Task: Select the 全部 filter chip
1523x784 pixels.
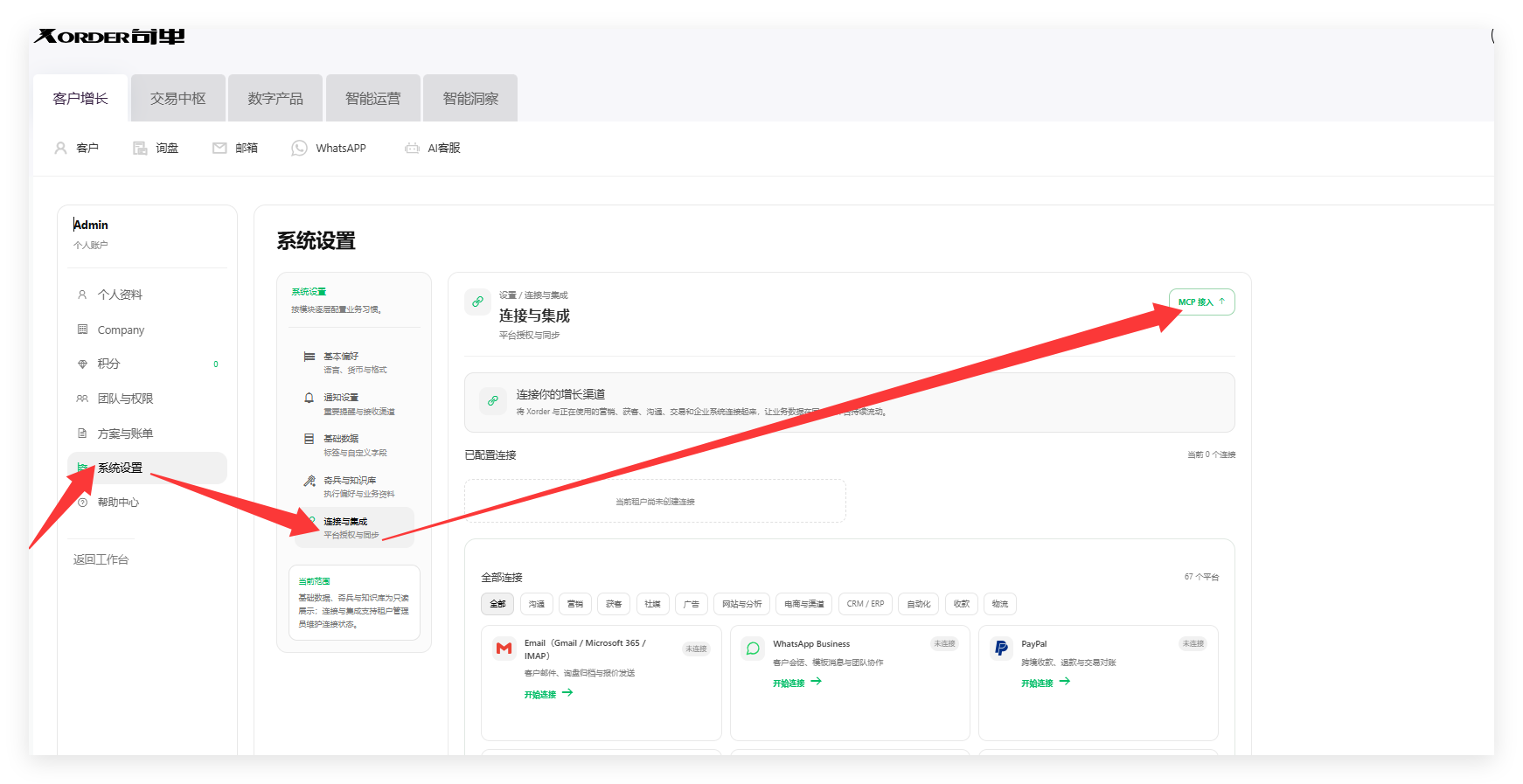Action: [x=497, y=604]
